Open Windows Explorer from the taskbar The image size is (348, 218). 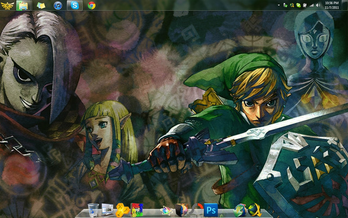click(x=23, y=5)
